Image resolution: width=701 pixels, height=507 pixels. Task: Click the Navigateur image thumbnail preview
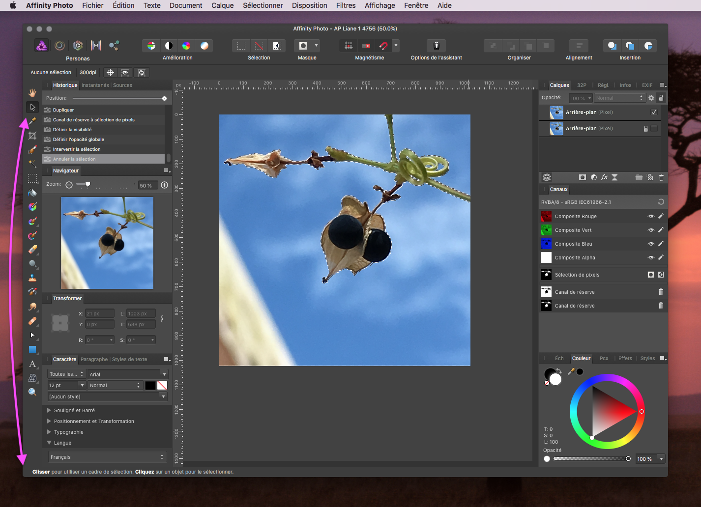pyautogui.click(x=107, y=243)
